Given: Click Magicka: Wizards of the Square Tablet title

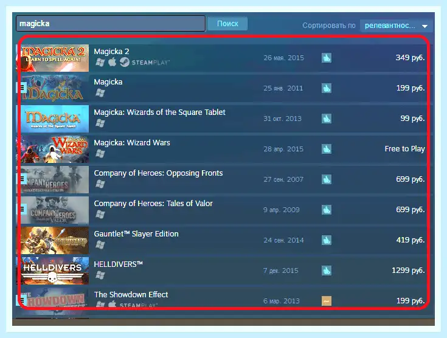Looking at the screenshot, I should [159, 112].
